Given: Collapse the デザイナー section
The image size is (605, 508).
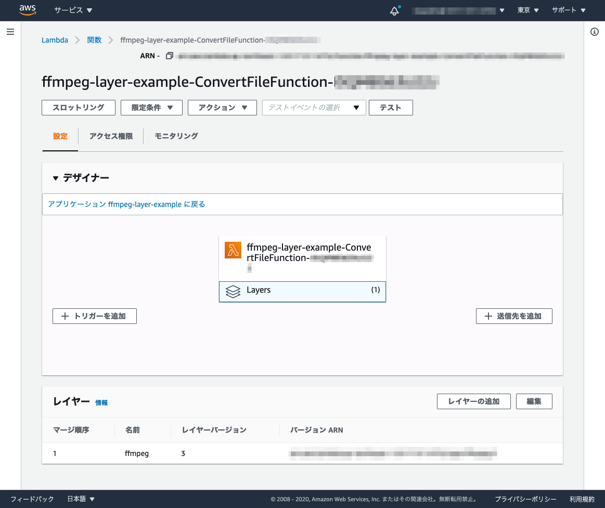Looking at the screenshot, I should (55, 177).
